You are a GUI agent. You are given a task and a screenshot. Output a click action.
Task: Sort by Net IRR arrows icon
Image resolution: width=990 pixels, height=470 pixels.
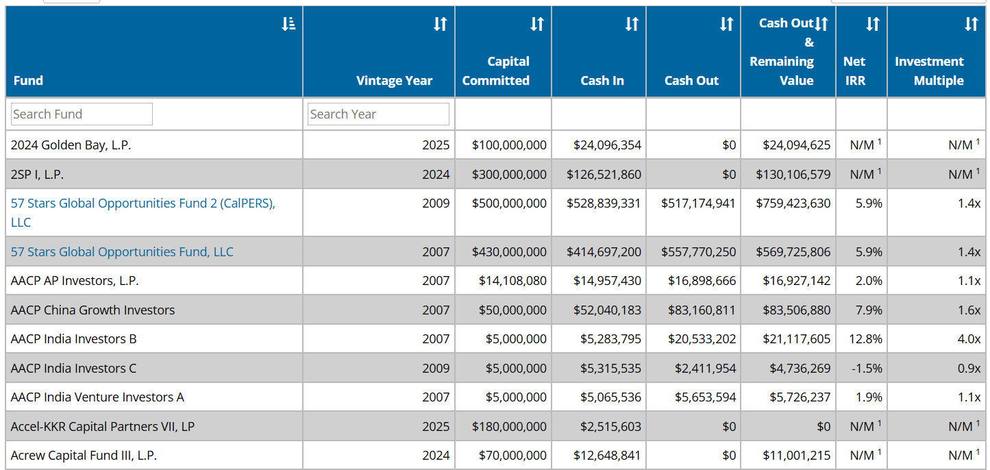coord(872,24)
